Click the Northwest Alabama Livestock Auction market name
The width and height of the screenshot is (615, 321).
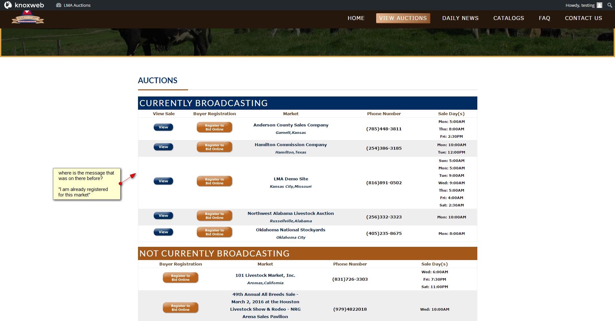(291, 214)
